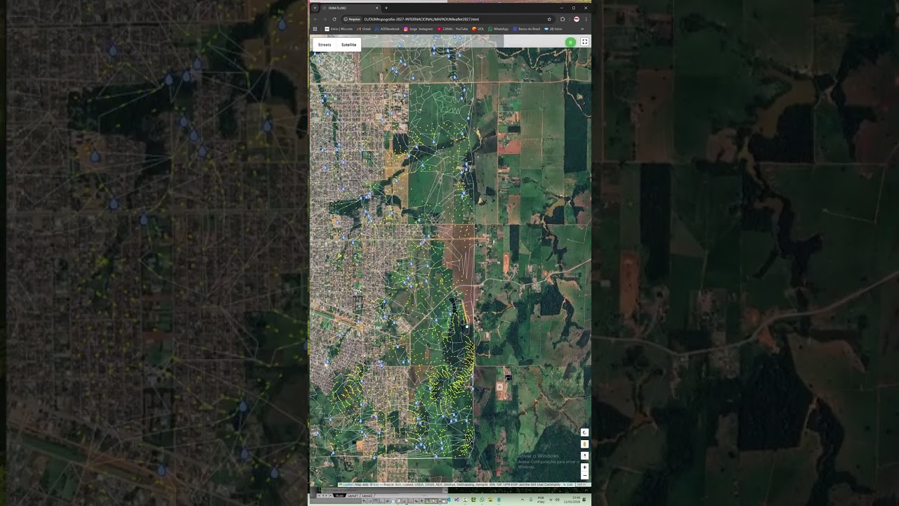Bookmark this page with star icon

[549, 19]
